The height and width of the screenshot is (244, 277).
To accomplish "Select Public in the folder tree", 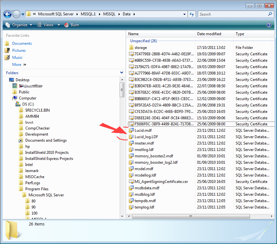I will click(x=24, y=92).
